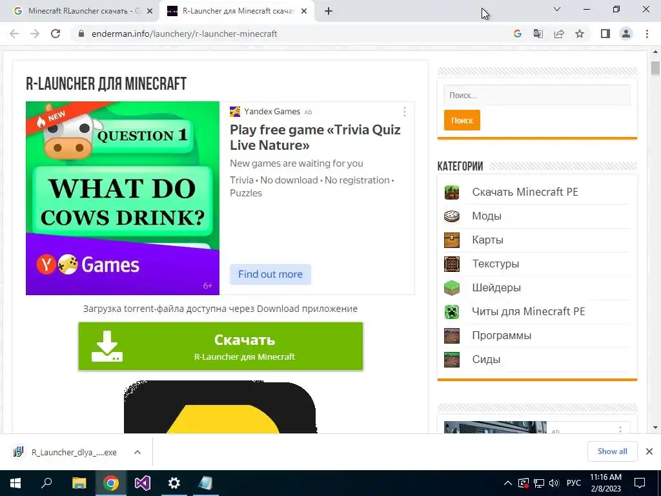Close the Minecraft RLauncher Google tab

pyautogui.click(x=150, y=12)
